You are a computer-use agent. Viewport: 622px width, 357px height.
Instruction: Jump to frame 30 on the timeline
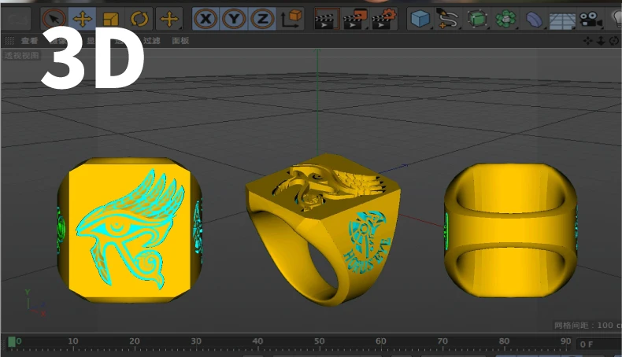pos(196,341)
